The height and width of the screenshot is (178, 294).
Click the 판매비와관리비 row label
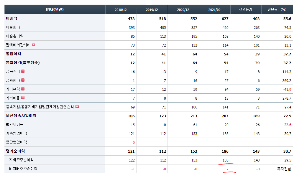(18, 45)
